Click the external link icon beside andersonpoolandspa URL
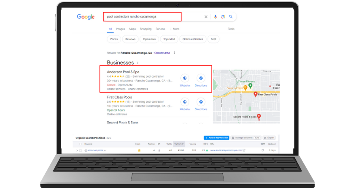Viewport: 353px width, 188px height. [x=244, y=150]
